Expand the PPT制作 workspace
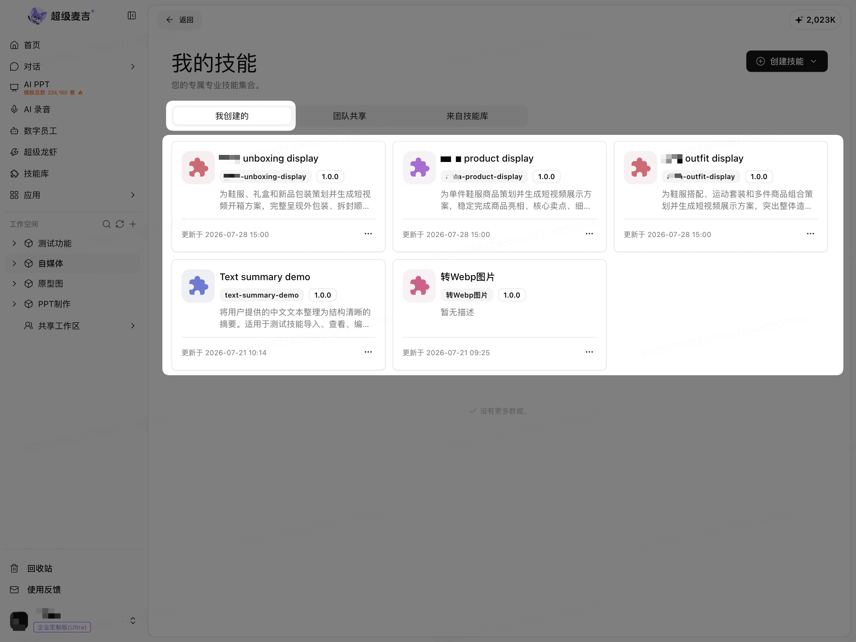856x642 pixels. 14,304
